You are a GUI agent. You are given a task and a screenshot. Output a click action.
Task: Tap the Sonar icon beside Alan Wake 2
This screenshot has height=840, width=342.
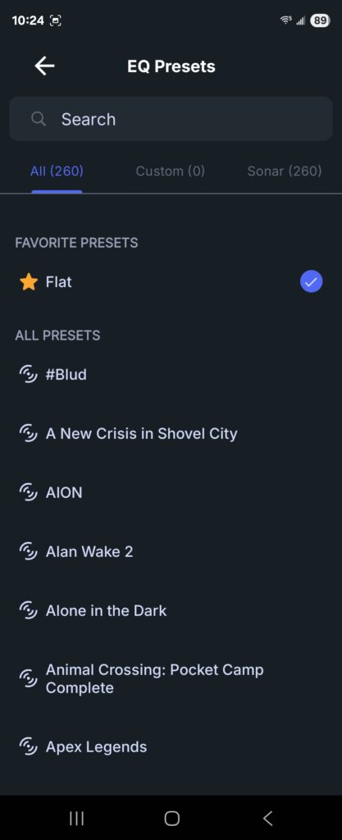[x=29, y=551]
